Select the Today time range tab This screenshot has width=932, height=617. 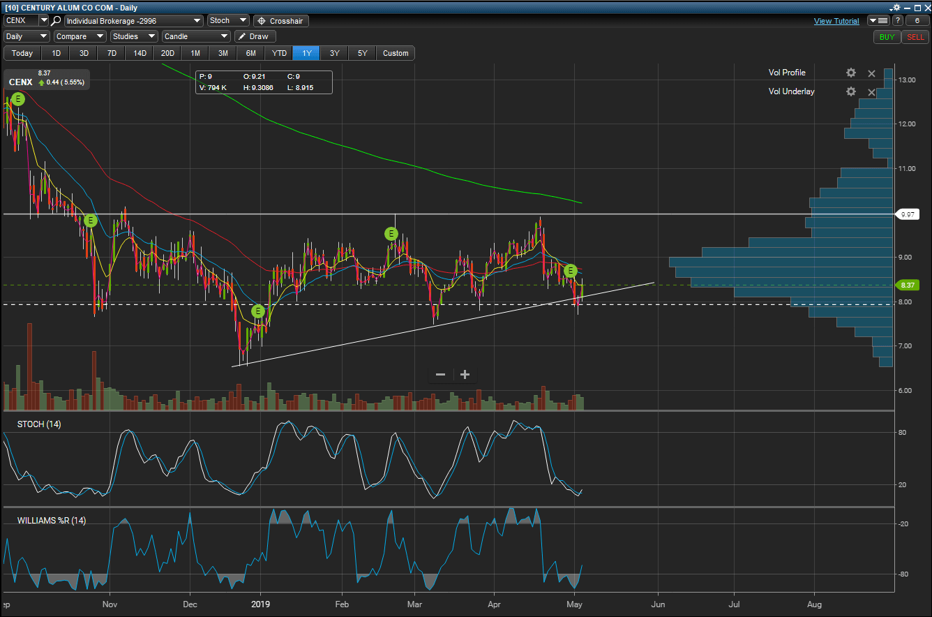22,53
